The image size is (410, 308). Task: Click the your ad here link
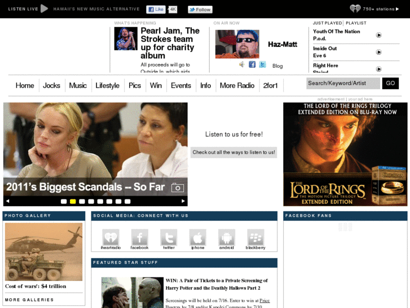(360, 99)
